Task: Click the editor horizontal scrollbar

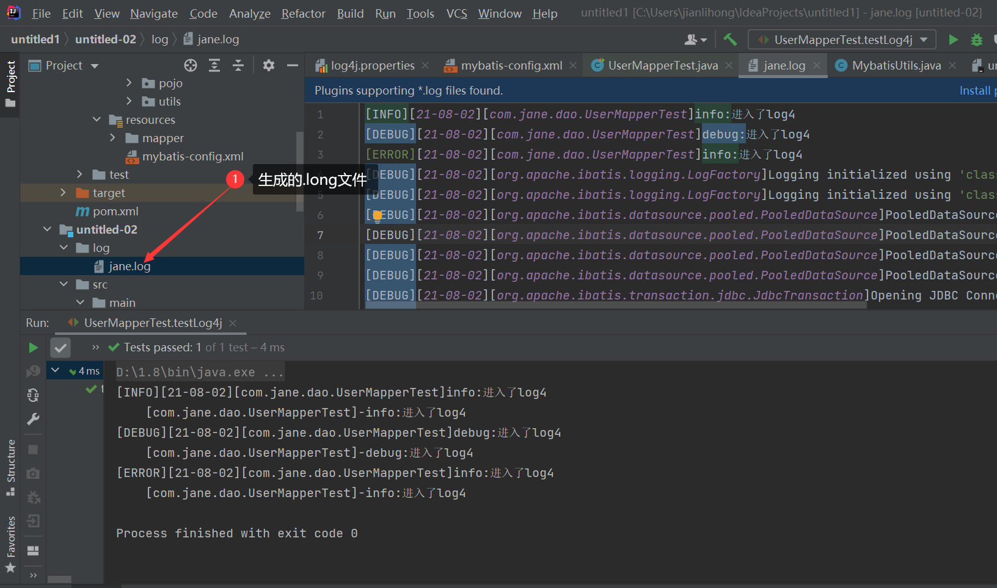Action: [616, 305]
